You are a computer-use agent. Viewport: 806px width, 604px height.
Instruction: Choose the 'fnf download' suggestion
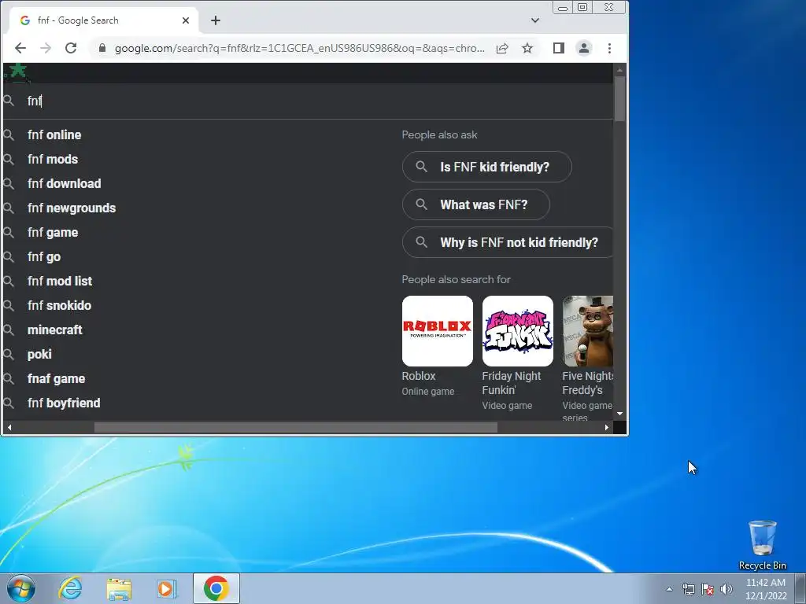pos(65,184)
